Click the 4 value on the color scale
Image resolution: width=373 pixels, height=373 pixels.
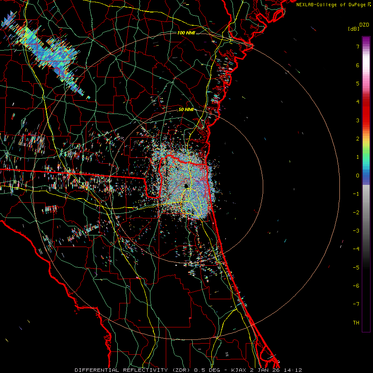[358, 102]
